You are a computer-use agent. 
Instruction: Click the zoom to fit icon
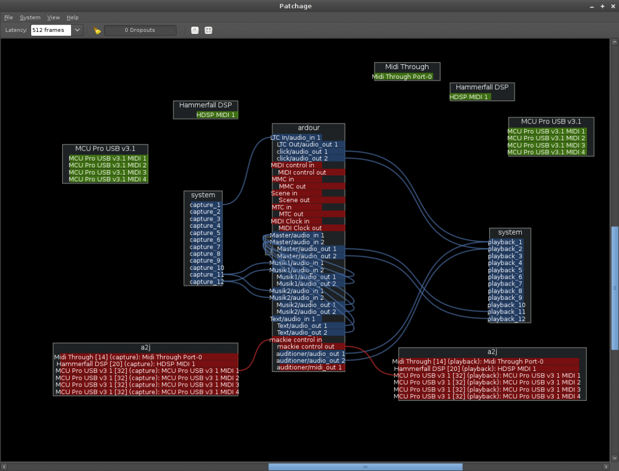(x=209, y=30)
